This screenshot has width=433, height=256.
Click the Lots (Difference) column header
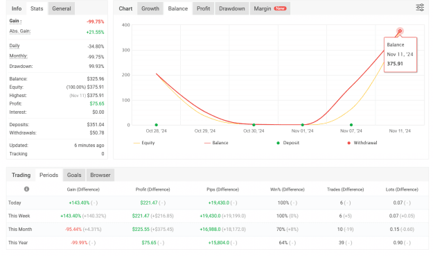(402, 189)
